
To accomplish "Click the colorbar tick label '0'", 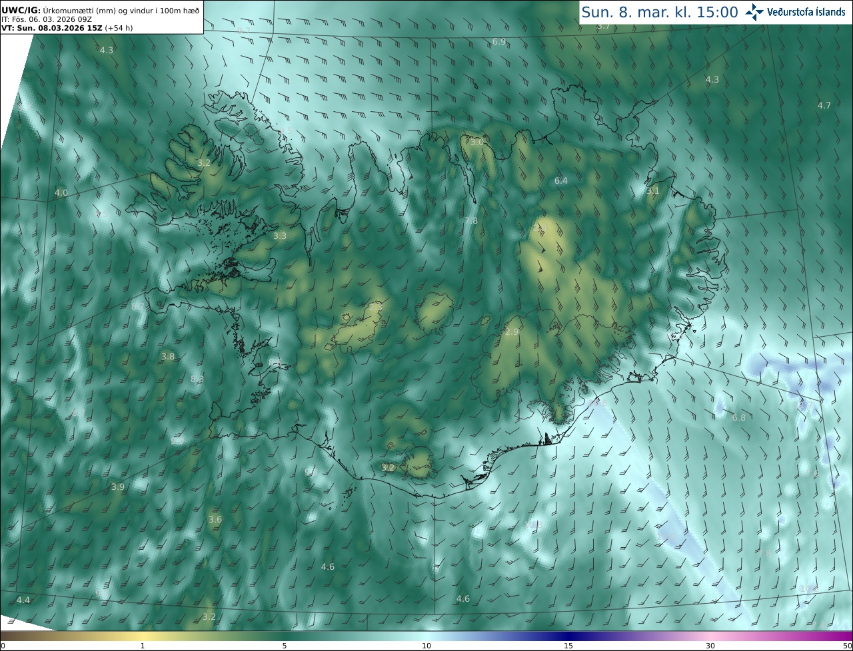I will 3,646.
